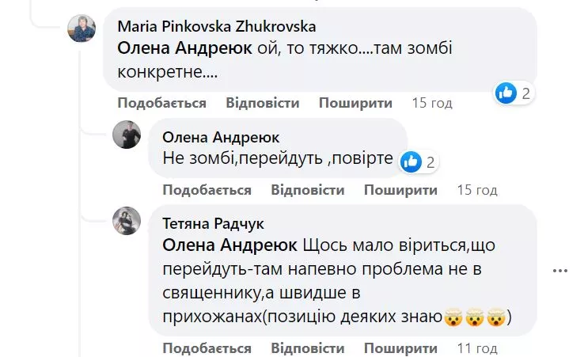Screen dimensions: 584x357
Task: Click Maria Pinkovska Zhukrovska's profile picture
Action: coord(82,28)
